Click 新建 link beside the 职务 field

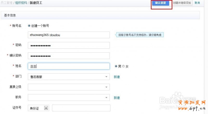coord(116,98)
